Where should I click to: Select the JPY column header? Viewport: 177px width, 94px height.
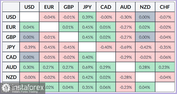point(87,7)
